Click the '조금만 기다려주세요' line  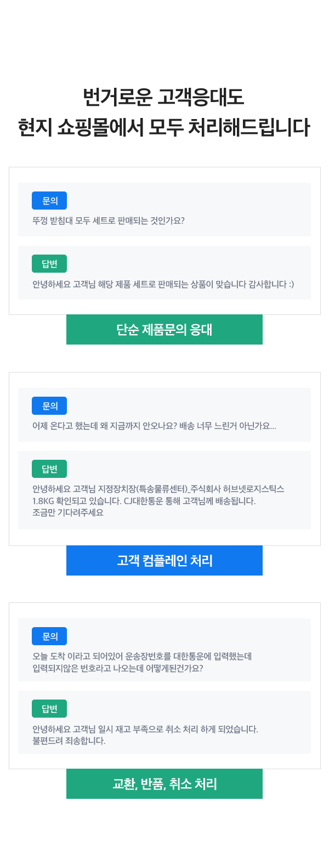[x=68, y=513]
